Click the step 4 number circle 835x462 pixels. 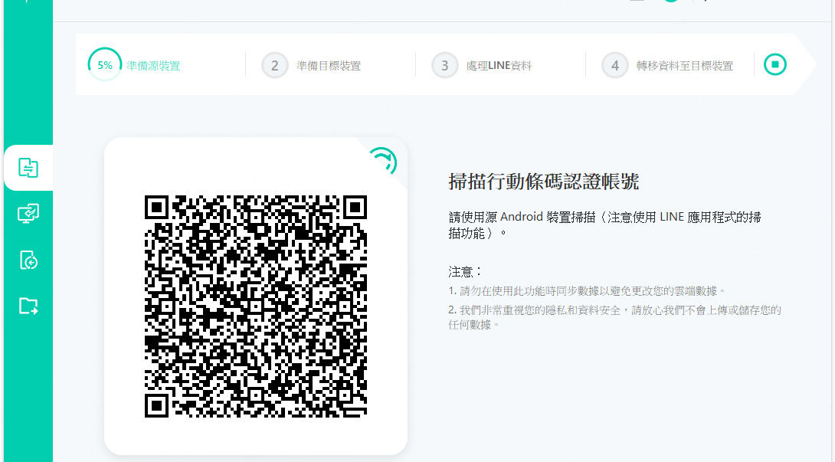click(614, 66)
